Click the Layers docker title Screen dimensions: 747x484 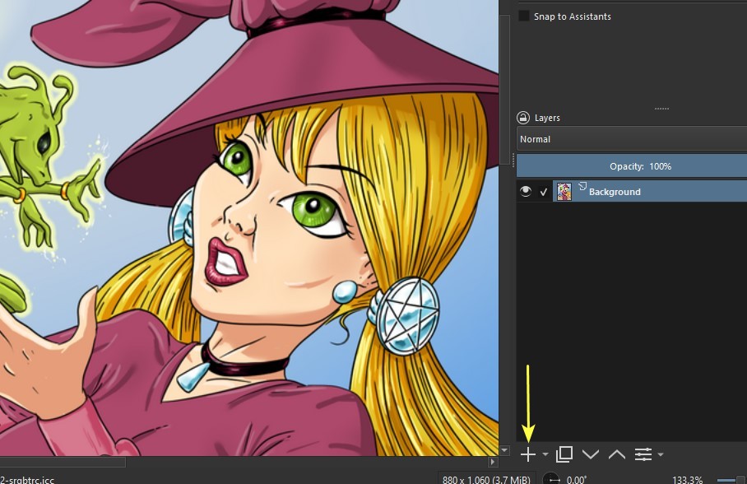(x=547, y=118)
